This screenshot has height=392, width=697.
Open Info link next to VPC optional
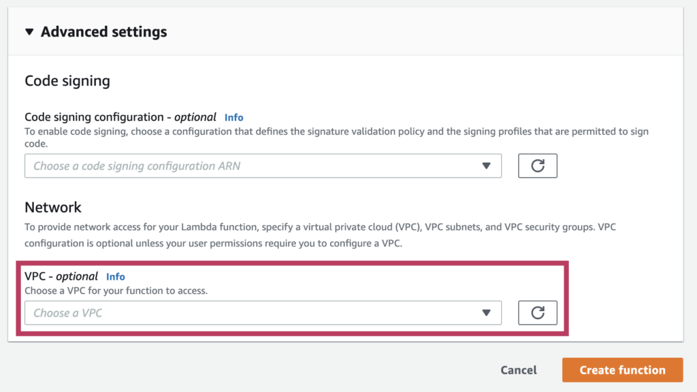point(116,276)
